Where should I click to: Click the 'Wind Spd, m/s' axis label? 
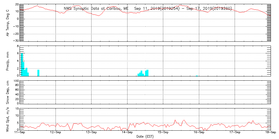(x=8, y=119)
